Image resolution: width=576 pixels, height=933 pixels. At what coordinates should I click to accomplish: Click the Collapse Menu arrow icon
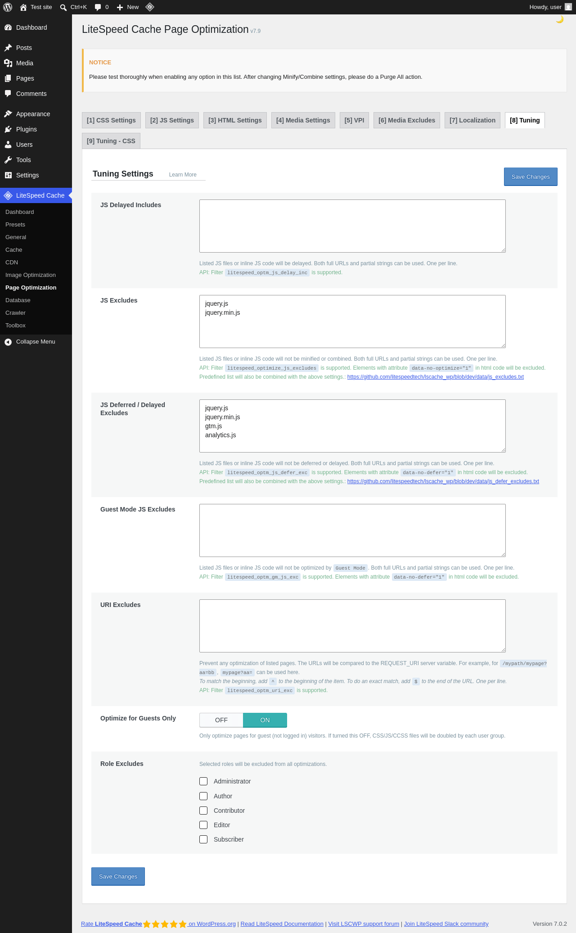pos(8,342)
